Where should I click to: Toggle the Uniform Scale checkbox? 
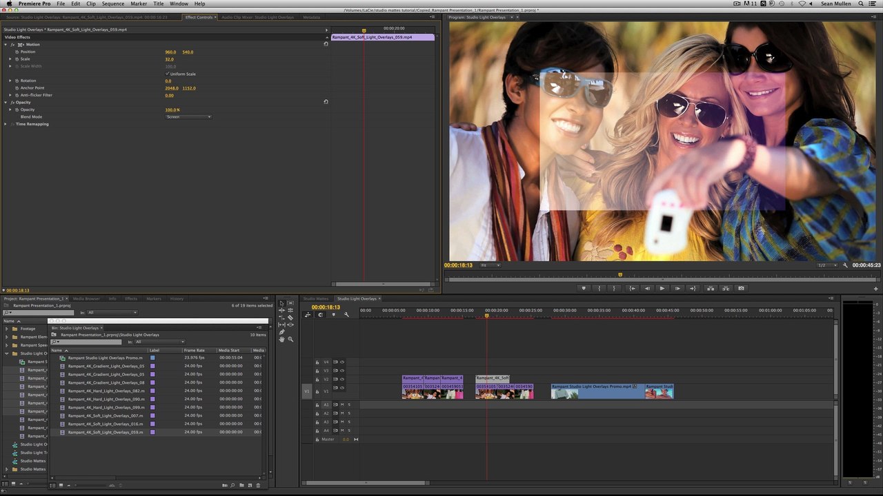[167, 74]
